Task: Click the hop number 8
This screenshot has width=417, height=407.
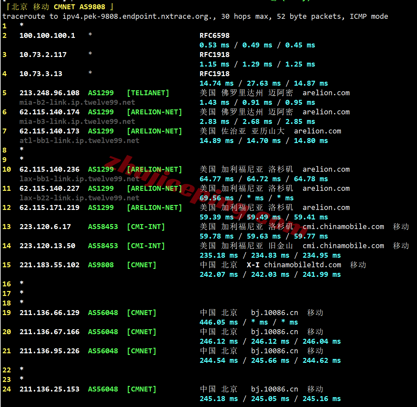Action: (x=4, y=150)
